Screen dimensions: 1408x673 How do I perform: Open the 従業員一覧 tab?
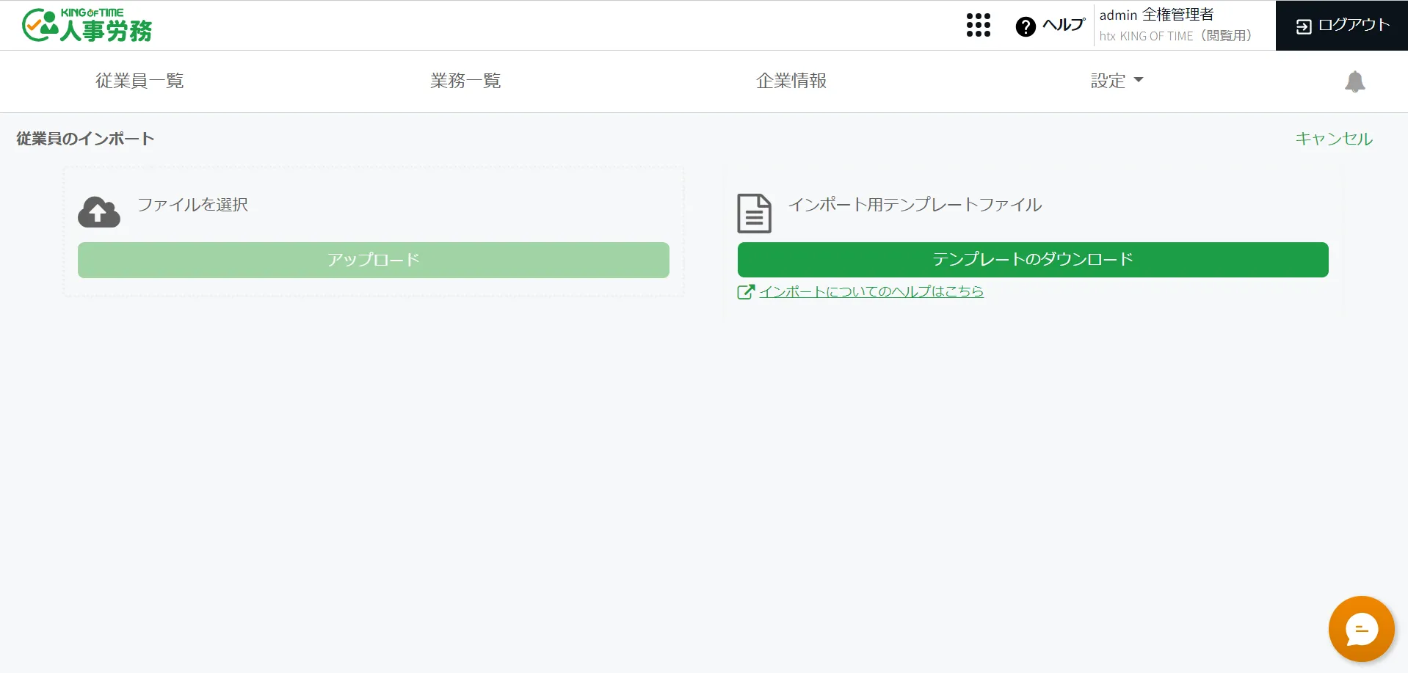pyautogui.click(x=139, y=81)
